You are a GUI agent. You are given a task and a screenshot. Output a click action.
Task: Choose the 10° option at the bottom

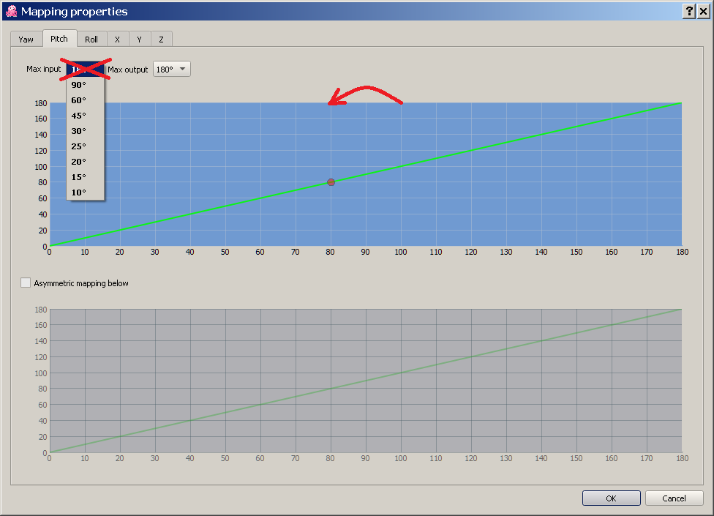[78, 192]
